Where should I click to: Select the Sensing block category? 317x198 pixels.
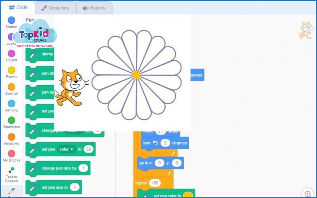[11, 106]
